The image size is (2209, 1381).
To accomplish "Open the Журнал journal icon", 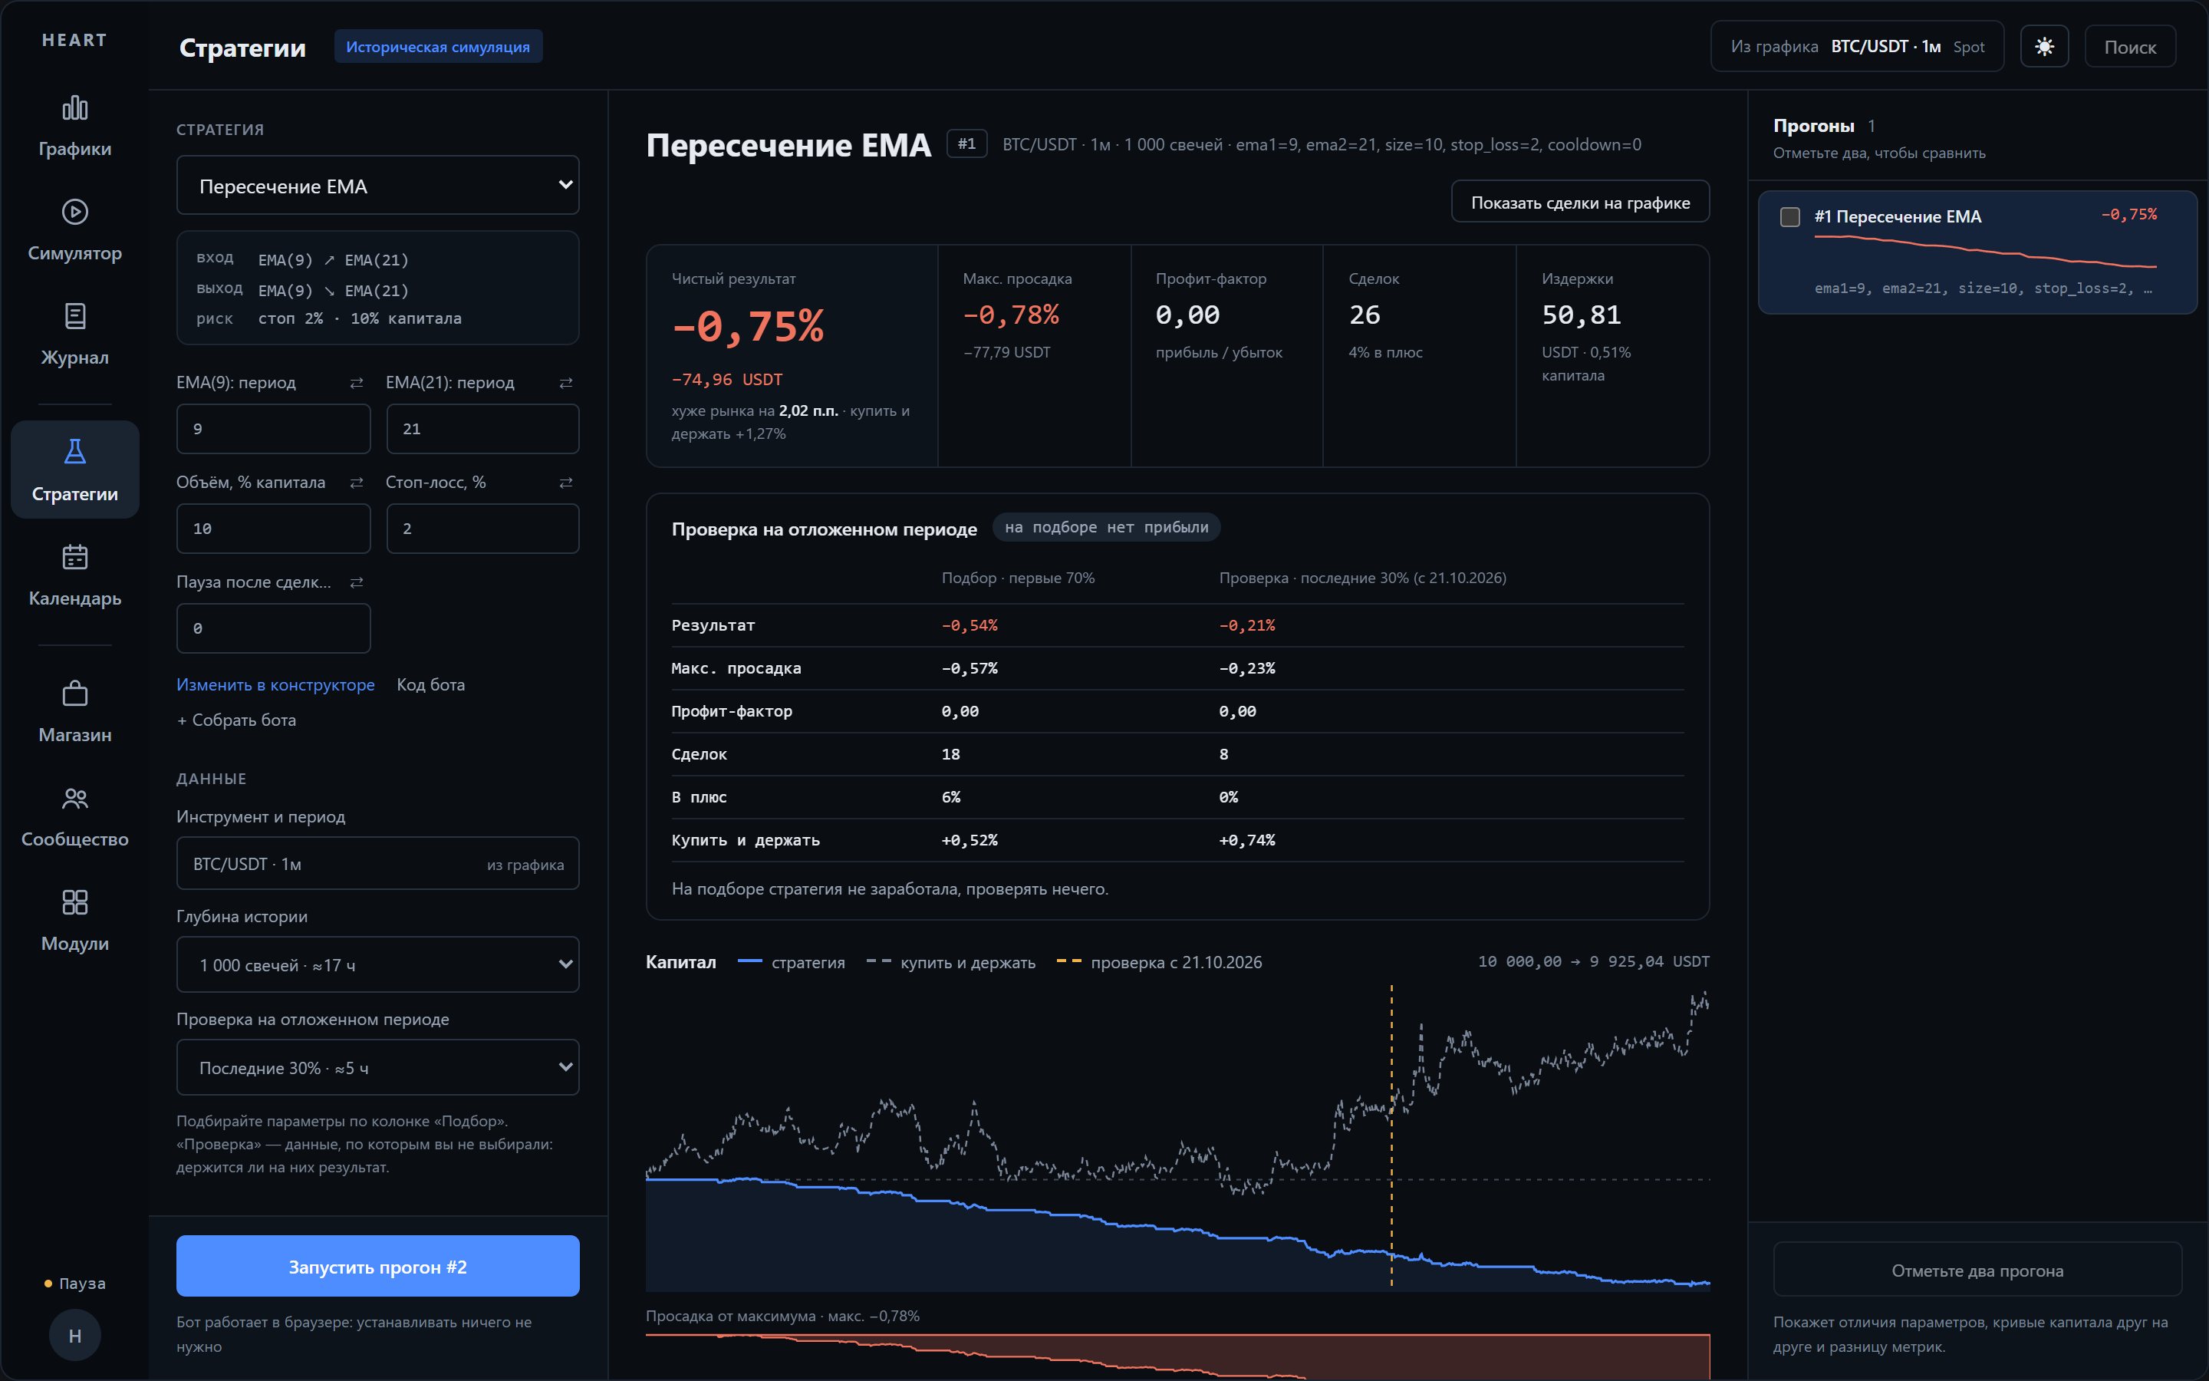I will [75, 316].
